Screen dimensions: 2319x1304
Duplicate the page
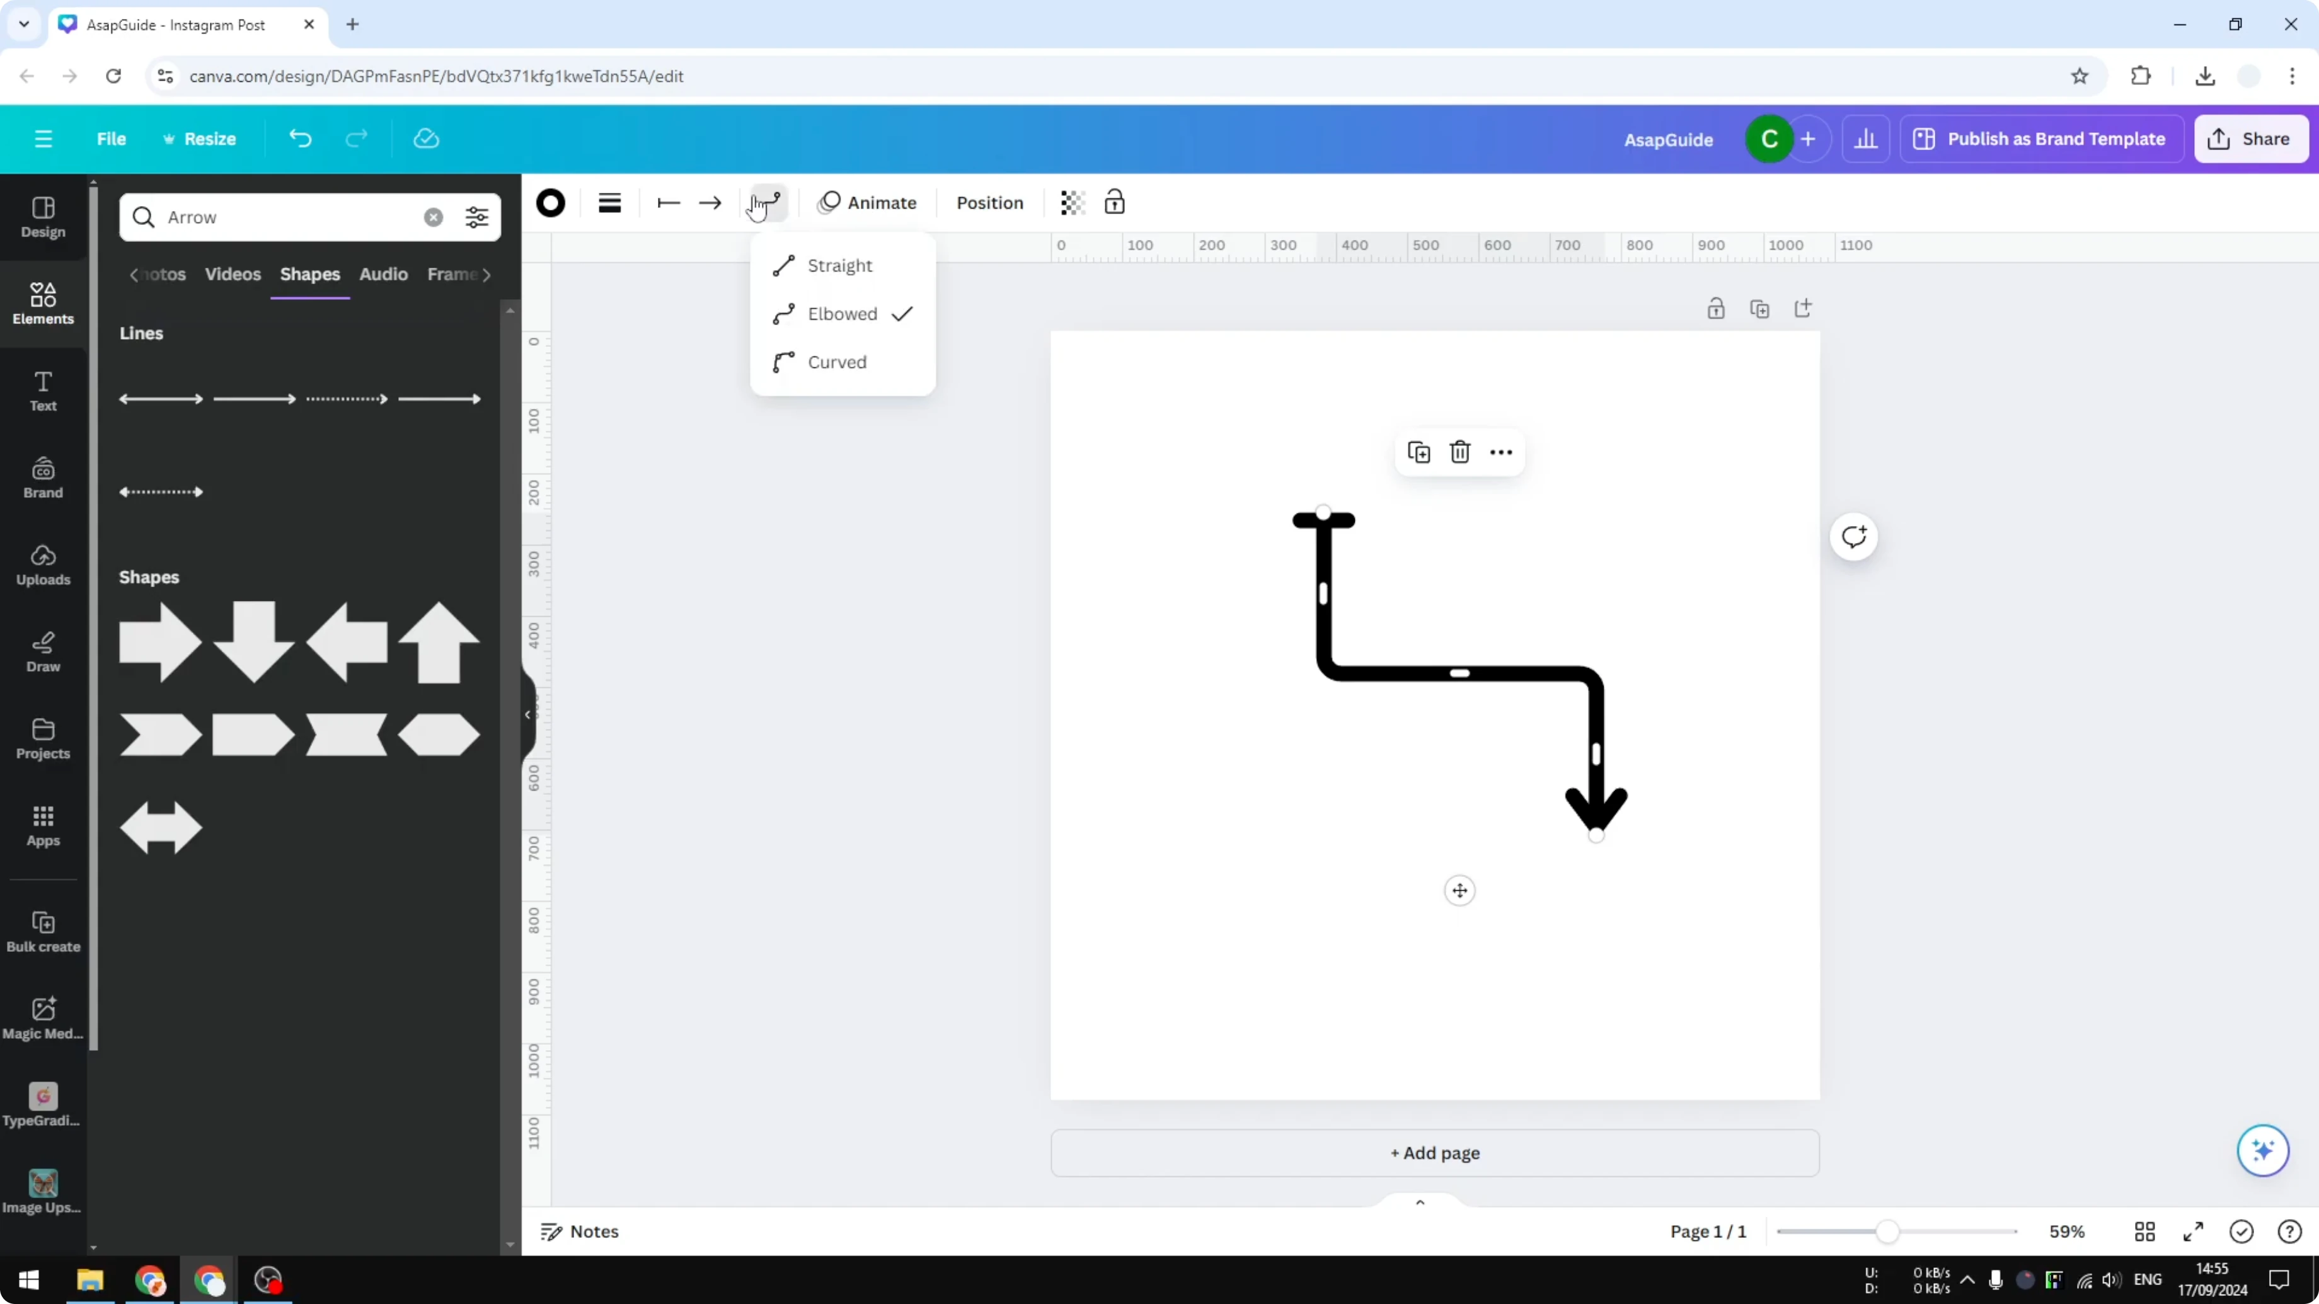tap(1759, 309)
